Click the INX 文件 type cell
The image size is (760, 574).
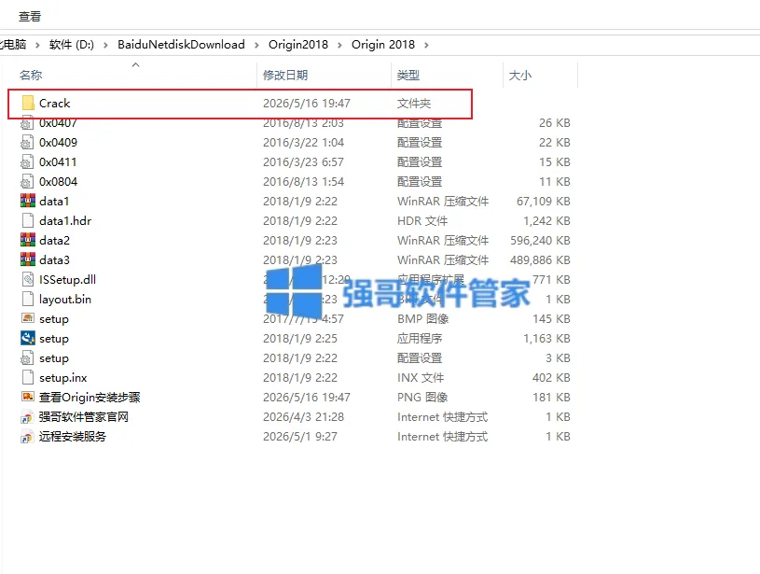421,377
